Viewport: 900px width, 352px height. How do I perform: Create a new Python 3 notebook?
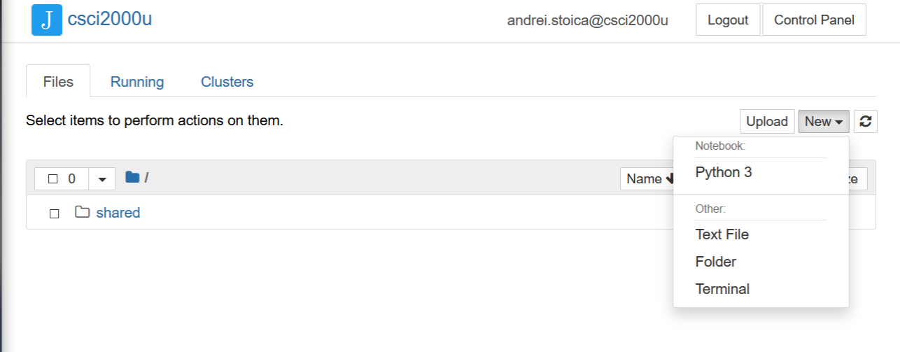point(724,172)
